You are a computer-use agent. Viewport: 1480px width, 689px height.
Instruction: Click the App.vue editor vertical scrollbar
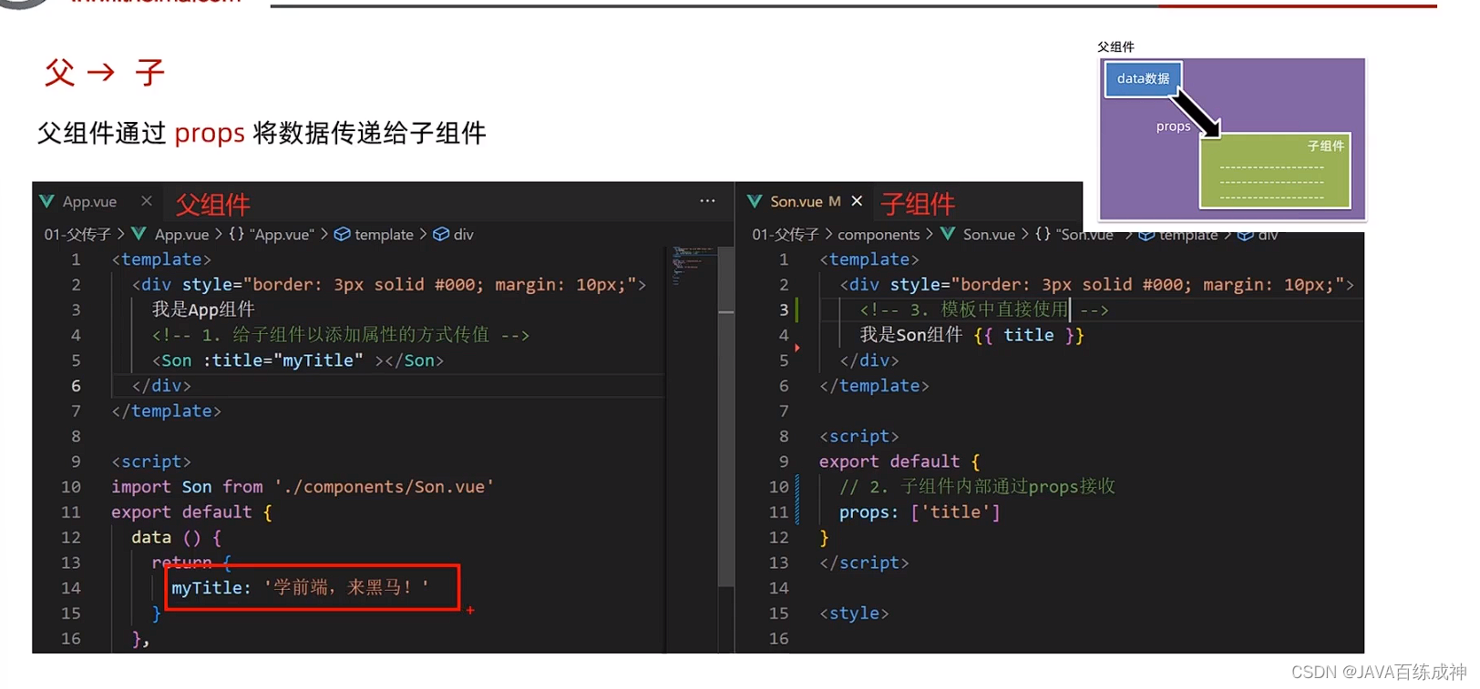(726, 415)
